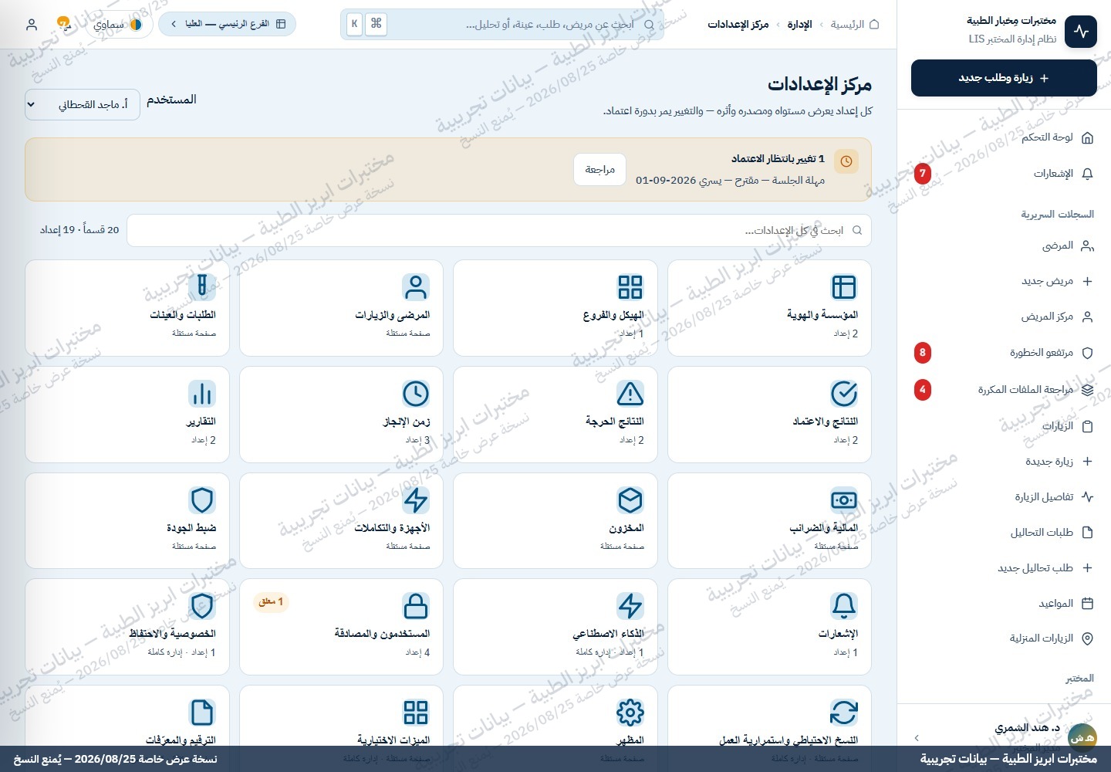Click the lab logo icon in the sidebar header
This screenshot has height=772, width=1111.
point(1081,32)
